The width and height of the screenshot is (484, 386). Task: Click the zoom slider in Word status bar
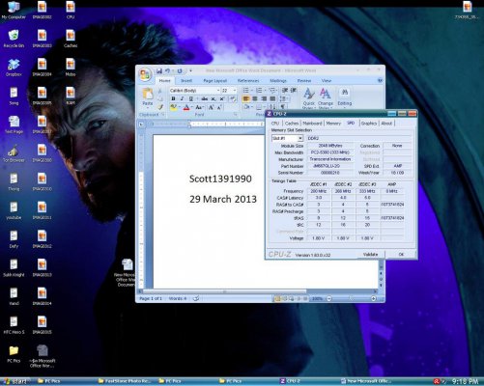351,298
